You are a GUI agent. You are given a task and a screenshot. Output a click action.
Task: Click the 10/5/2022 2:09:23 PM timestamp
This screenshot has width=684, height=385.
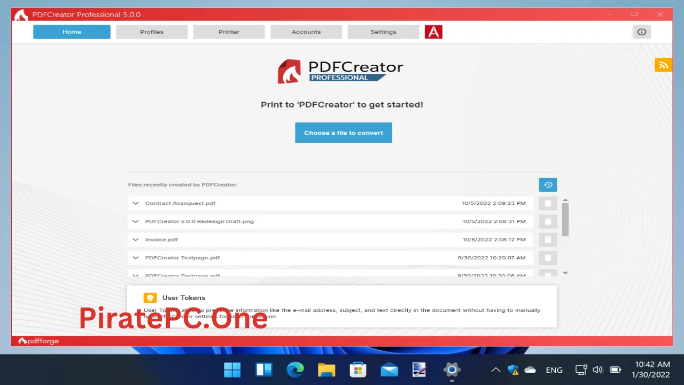pyautogui.click(x=494, y=203)
